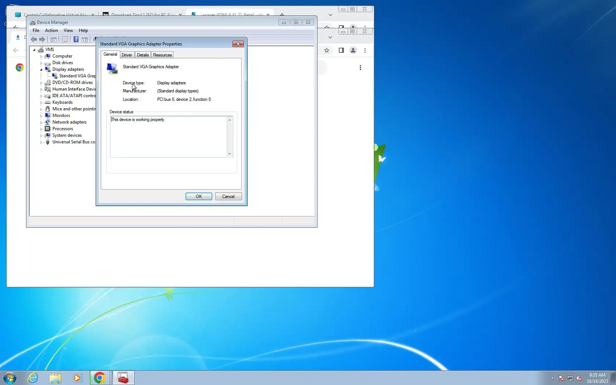Switch to Chrome via the taskbar icon

(x=99, y=378)
